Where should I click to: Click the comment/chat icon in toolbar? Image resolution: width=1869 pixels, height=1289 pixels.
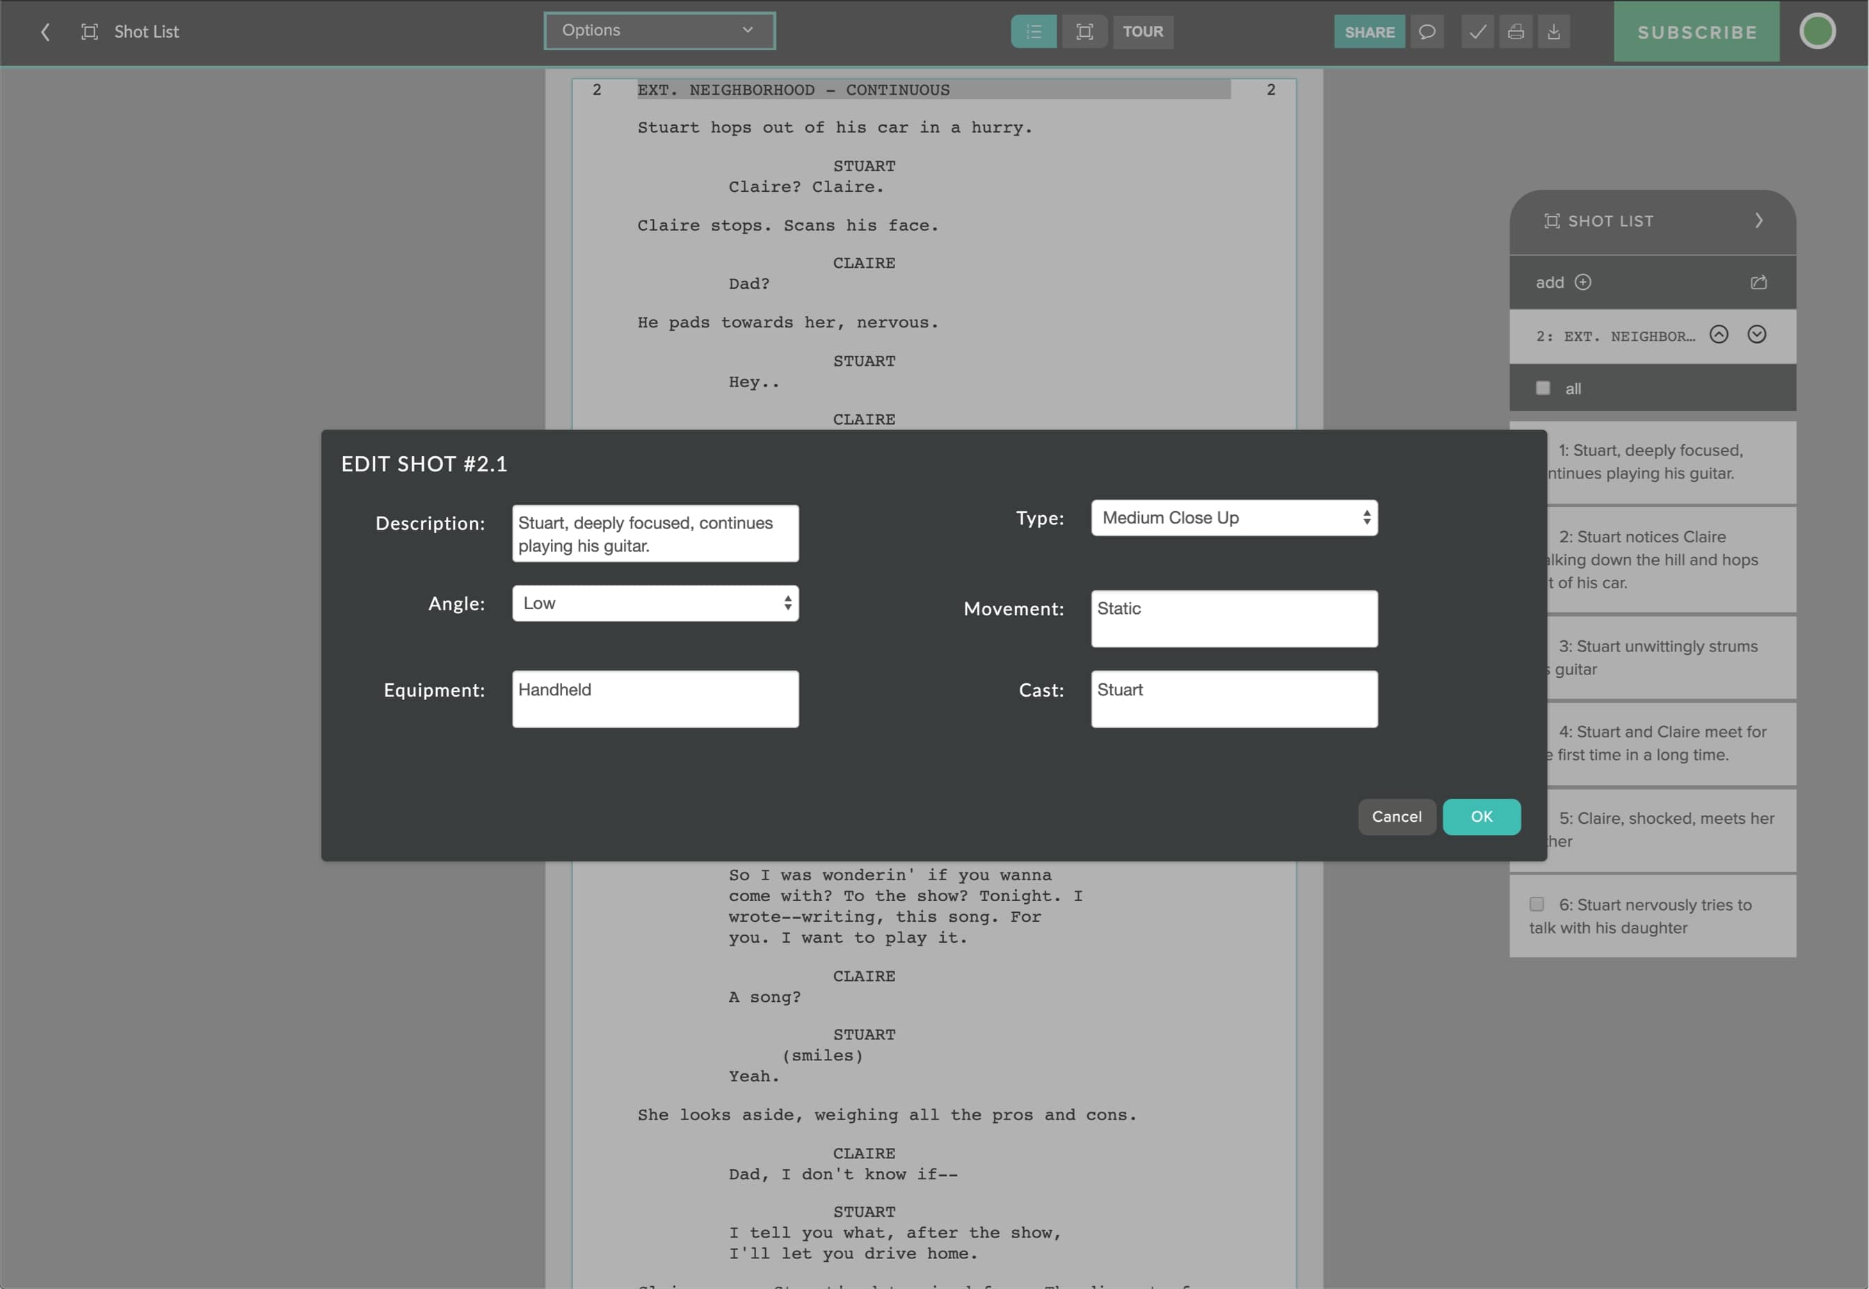tap(1427, 31)
